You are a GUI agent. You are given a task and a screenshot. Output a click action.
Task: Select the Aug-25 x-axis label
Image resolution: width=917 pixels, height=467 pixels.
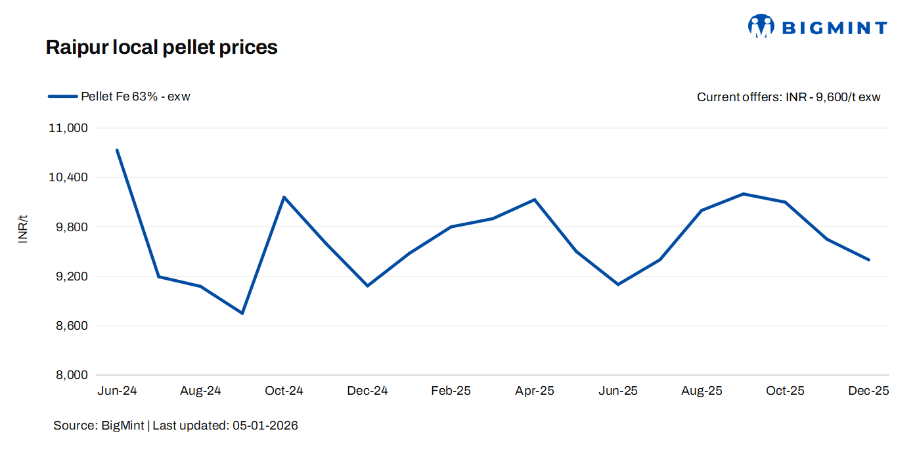(702, 391)
